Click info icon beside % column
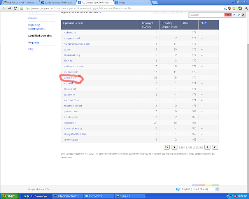The width and height of the screenshot is (249, 199). pos(205,23)
